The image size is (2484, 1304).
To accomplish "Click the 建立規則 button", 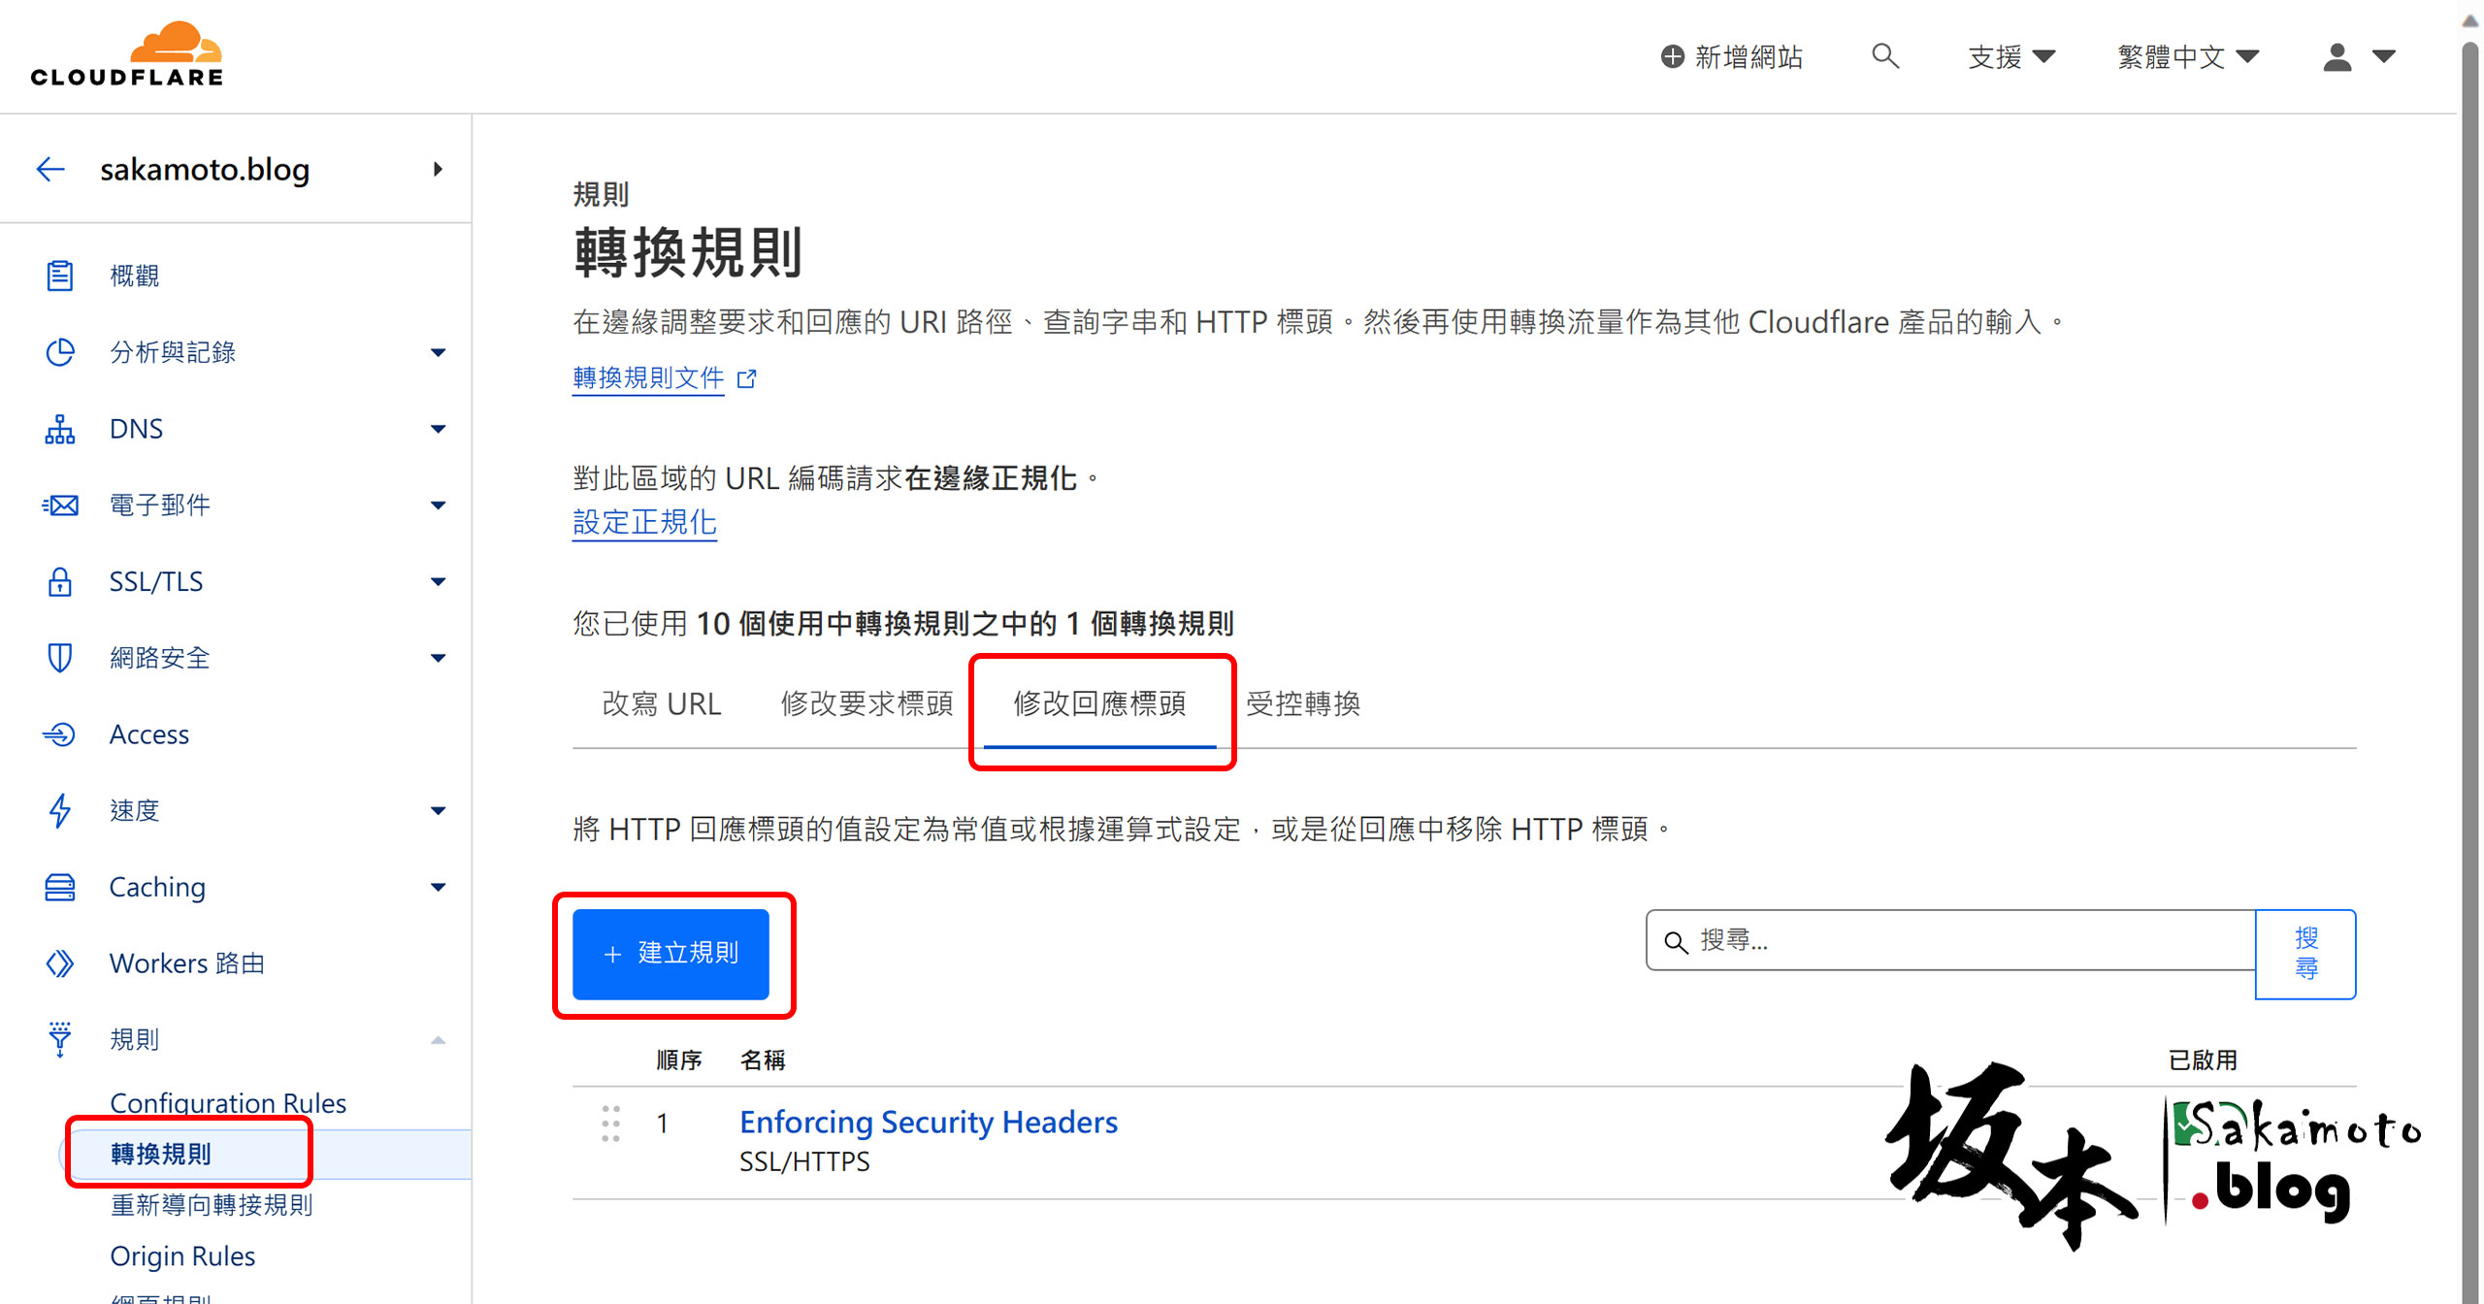I will pos(670,954).
